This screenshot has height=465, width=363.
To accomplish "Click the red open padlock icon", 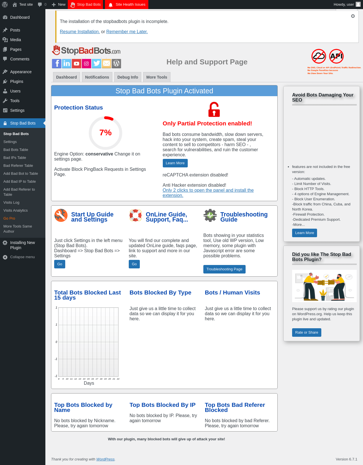I will pyautogui.click(x=214, y=110).
